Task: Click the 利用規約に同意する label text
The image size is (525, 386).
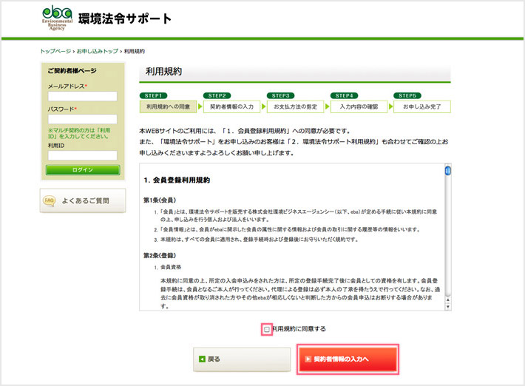Action: (299, 329)
